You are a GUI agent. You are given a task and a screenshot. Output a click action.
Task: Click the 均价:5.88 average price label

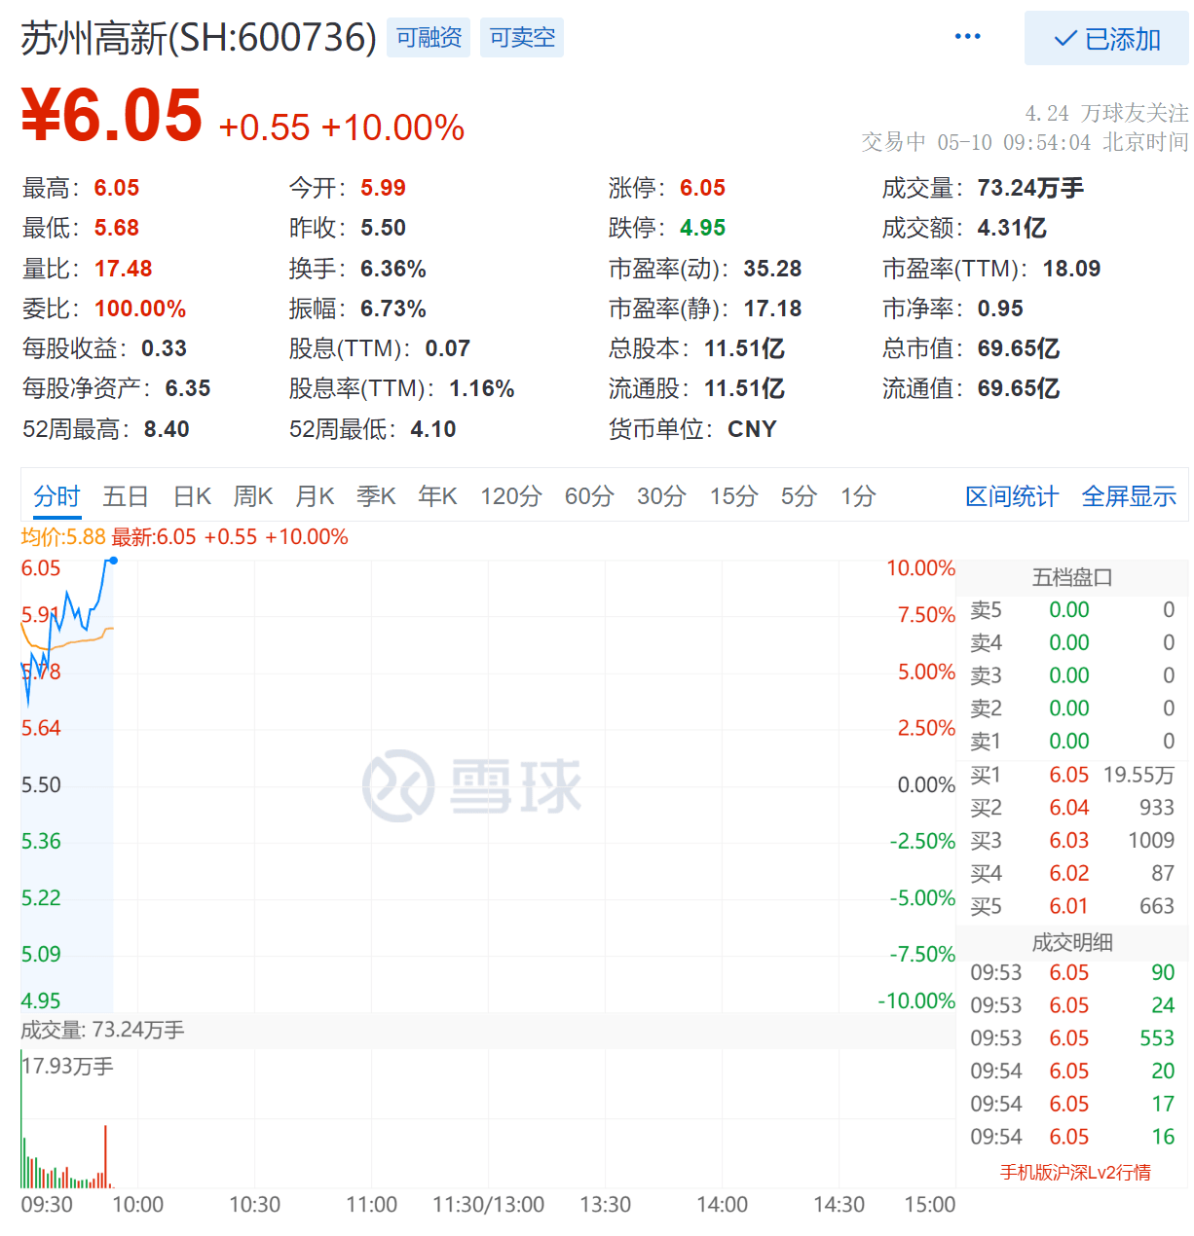[x=62, y=536]
